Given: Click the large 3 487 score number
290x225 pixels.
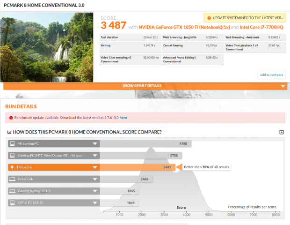Looking at the screenshot, I should click(114, 25).
